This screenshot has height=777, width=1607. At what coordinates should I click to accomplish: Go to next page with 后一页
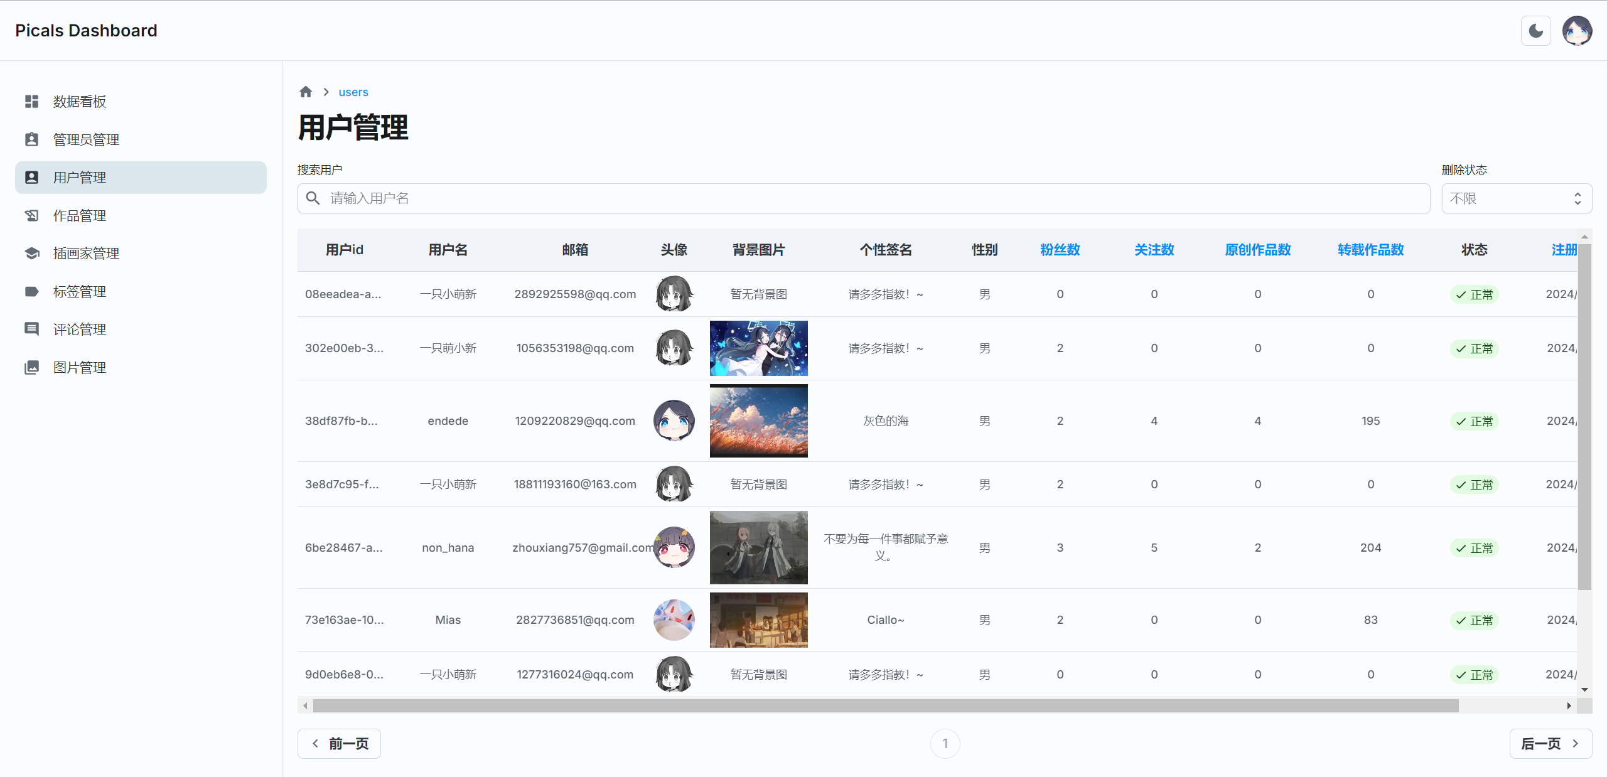[1551, 744]
